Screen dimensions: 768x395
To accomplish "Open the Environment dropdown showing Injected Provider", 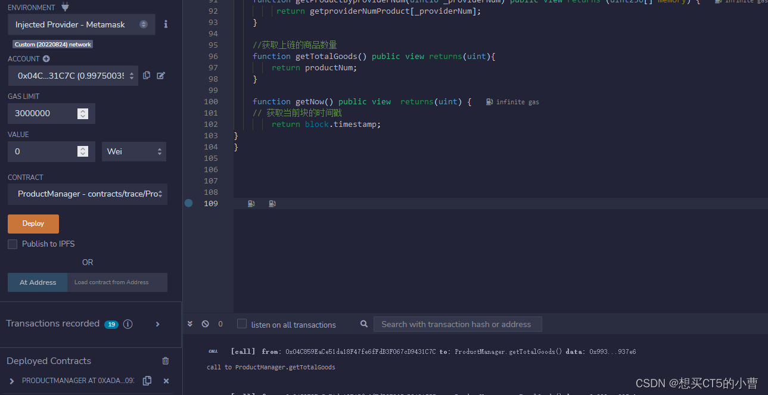I will click(82, 24).
